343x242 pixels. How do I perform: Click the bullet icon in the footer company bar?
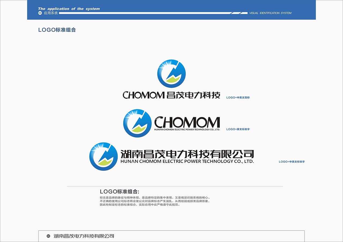[48, 236]
